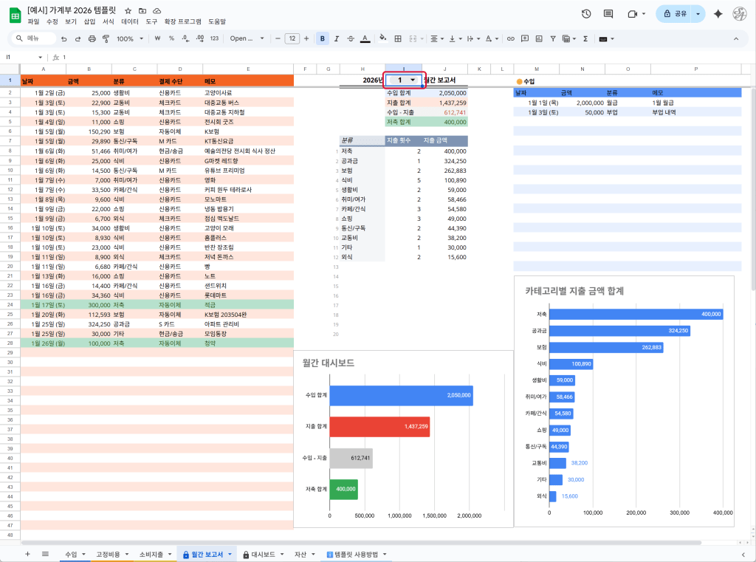This screenshot has height=562, width=756.
Task: Toggle strikethrough formatting
Action: 351,38
